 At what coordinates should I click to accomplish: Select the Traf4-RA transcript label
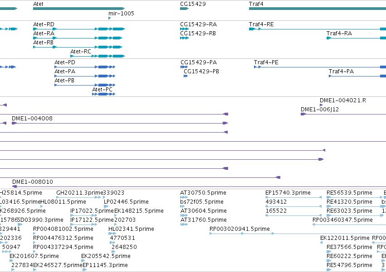(x=339, y=33)
